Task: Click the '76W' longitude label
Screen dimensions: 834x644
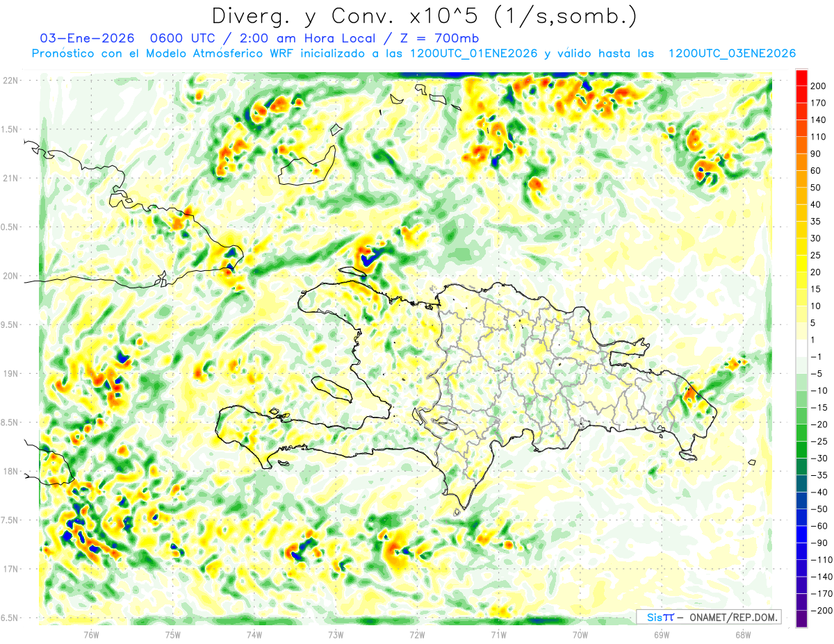Action: click(x=92, y=634)
